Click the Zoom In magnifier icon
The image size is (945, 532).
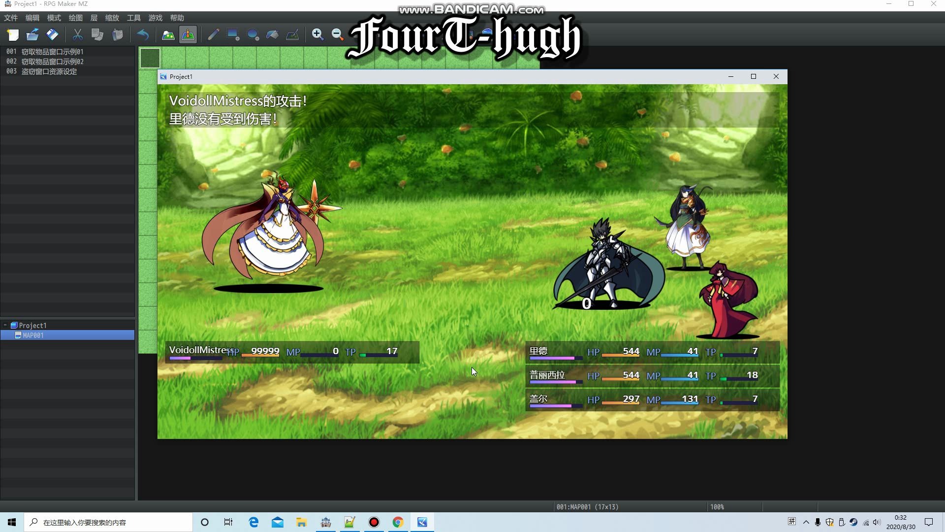point(317,35)
